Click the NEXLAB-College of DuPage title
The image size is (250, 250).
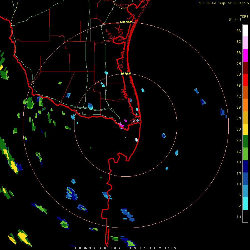click(x=222, y=3)
